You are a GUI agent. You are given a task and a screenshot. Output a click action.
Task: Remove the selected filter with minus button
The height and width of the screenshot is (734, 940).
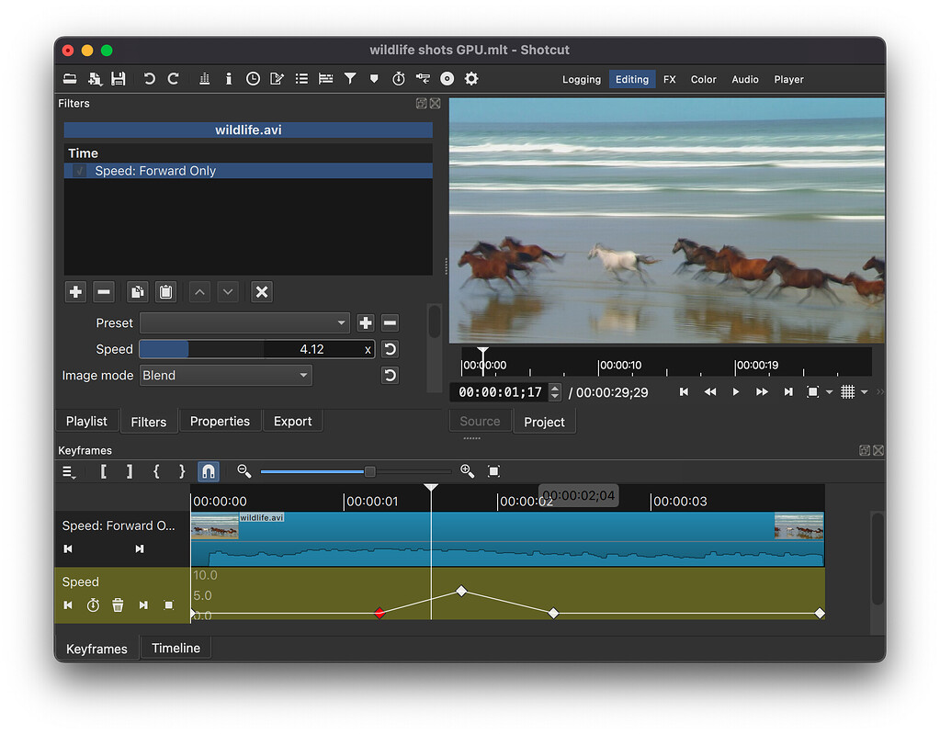(104, 292)
